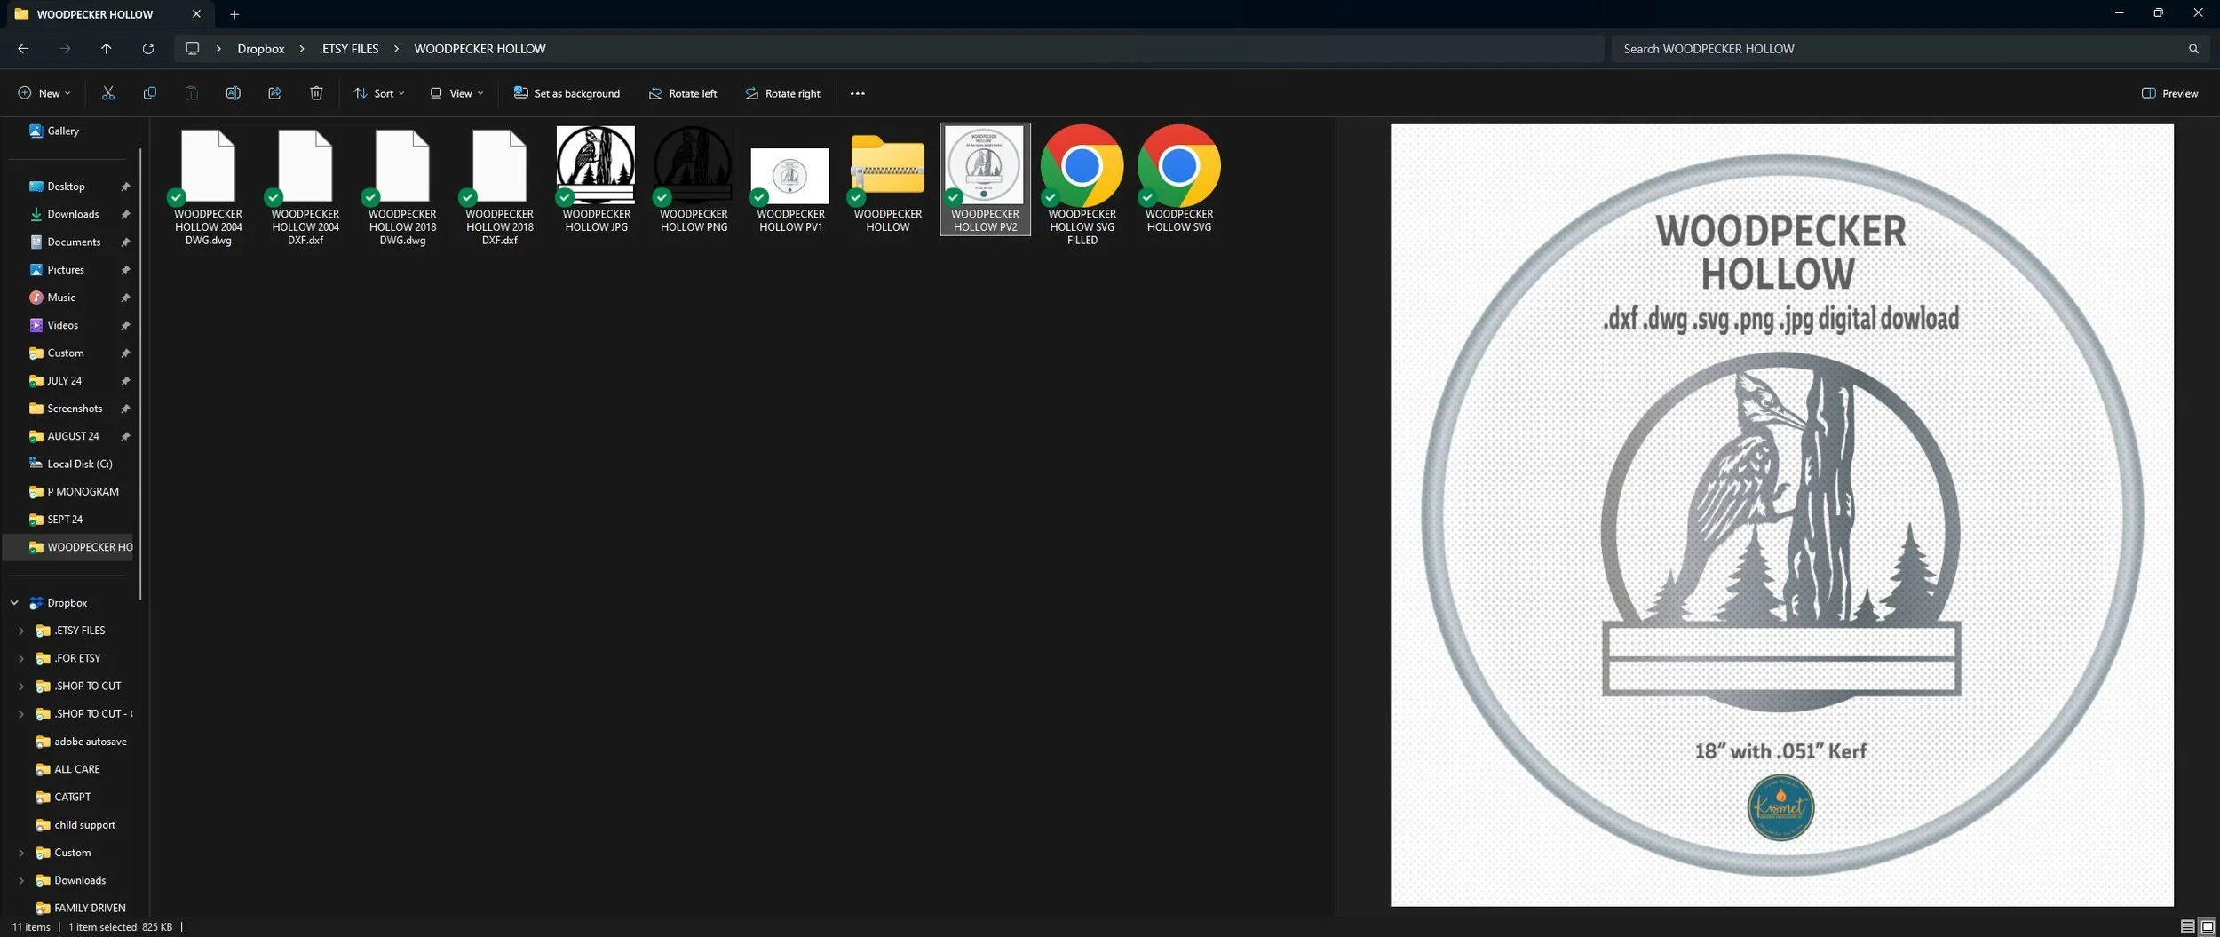Open Videos in quick access
The image size is (2220, 937).
point(62,325)
